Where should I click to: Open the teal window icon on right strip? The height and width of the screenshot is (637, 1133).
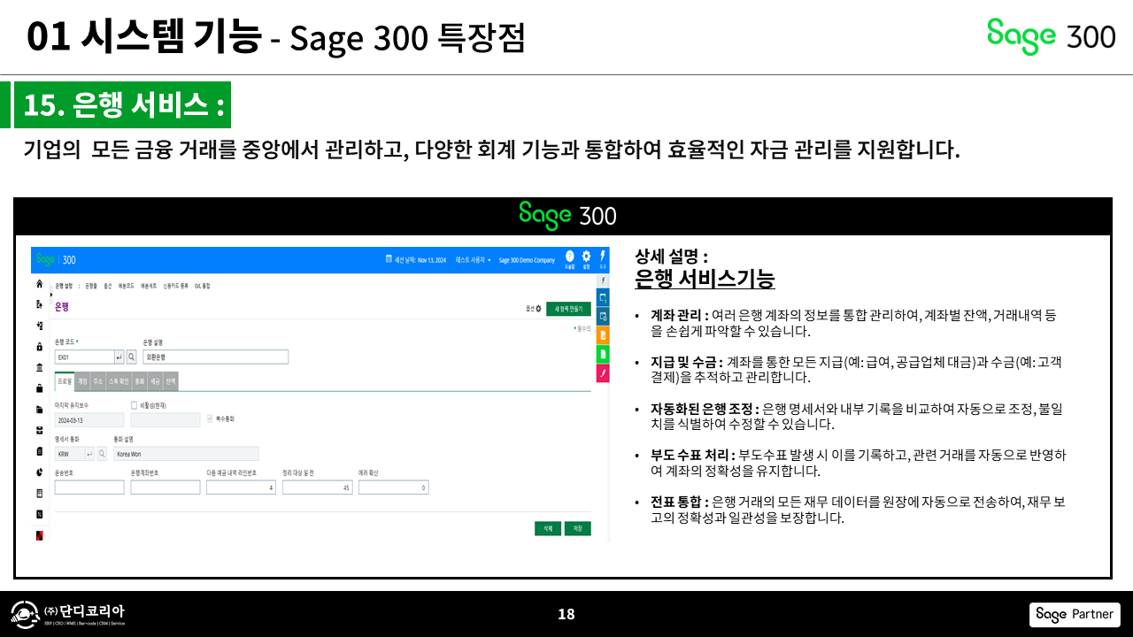(603, 316)
